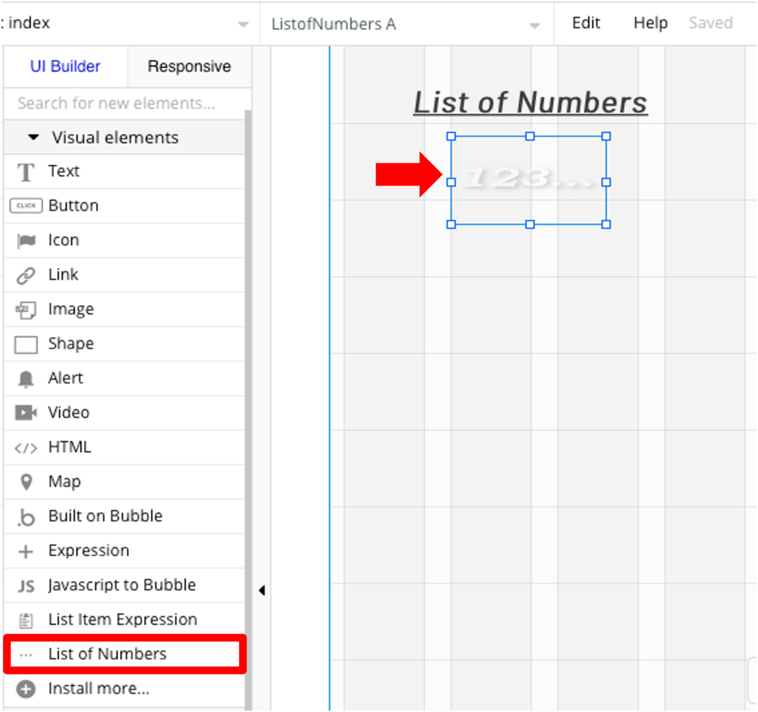Viewport: 758px width, 712px height.
Task: Select the Built on Bubble logo icon
Action: point(26,517)
